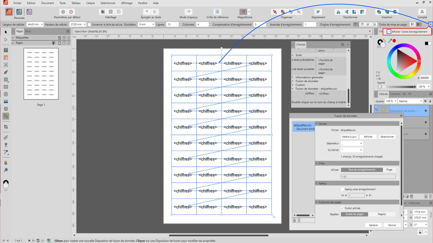The width and height of the screenshot is (433, 243).
Task: Open the Gouttière dropdown
Action: [x=153, y=25]
